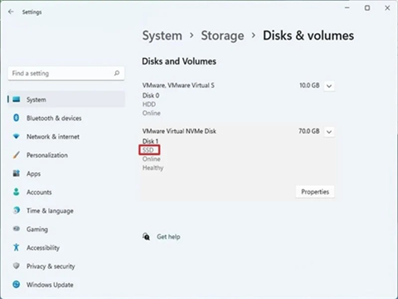Select Accounts in the sidebar
This screenshot has height=299, width=398.
(66, 192)
